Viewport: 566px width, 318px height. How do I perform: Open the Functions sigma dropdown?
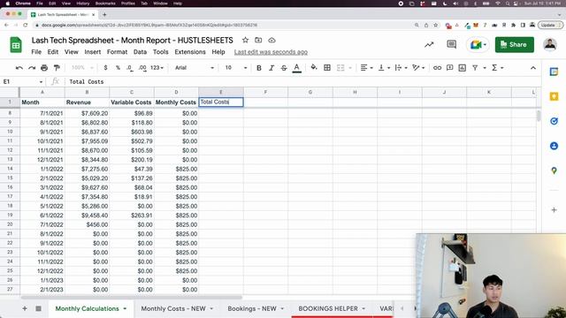(497, 68)
